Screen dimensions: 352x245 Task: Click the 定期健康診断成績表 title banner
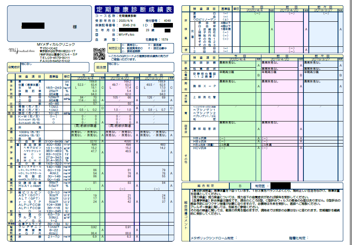134,9
